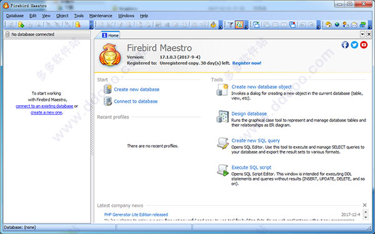Click the Execute SQL script icon
Screen dimensions: 375x234
(x=222, y=170)
